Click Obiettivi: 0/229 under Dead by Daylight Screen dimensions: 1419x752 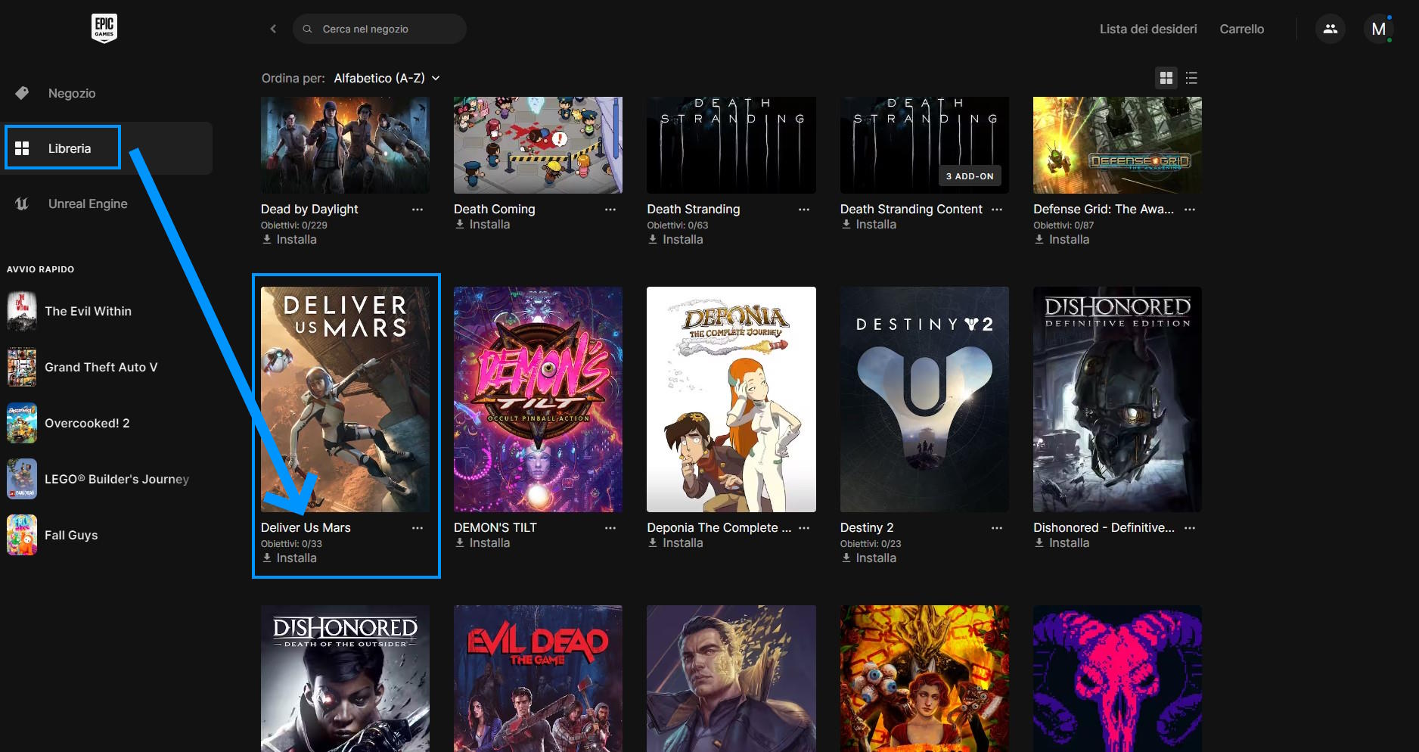[294, 225]
